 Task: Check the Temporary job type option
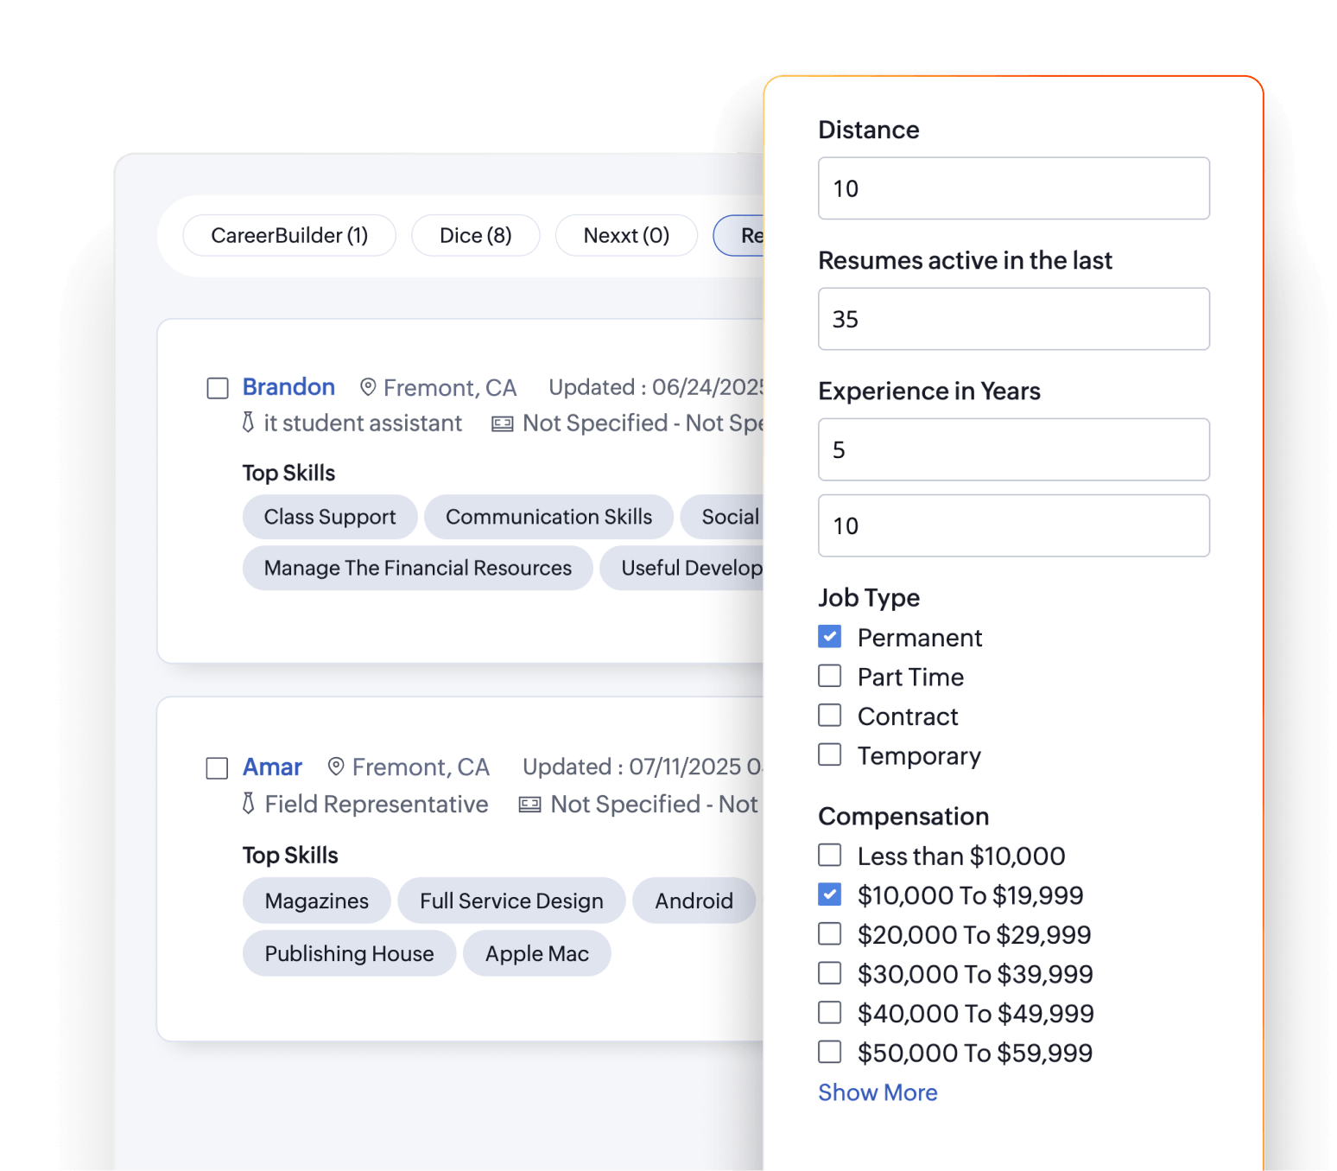[829, 754]
